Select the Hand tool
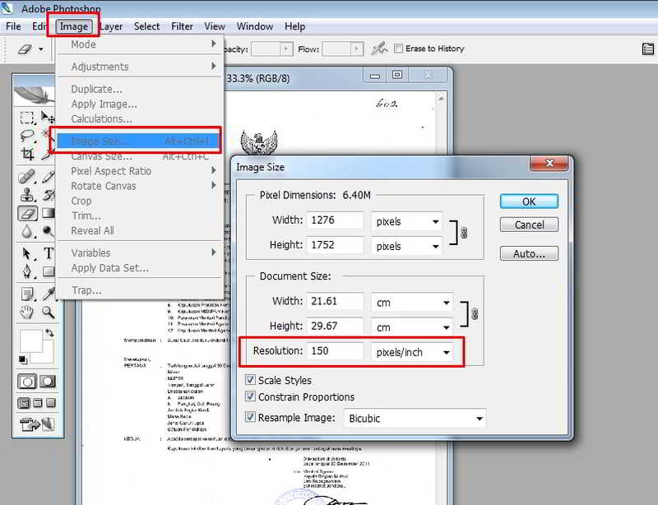 click(x=27, y=313)
